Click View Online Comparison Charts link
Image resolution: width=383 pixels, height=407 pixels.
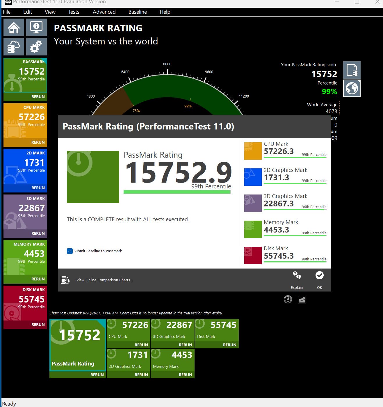click(104, 280)
